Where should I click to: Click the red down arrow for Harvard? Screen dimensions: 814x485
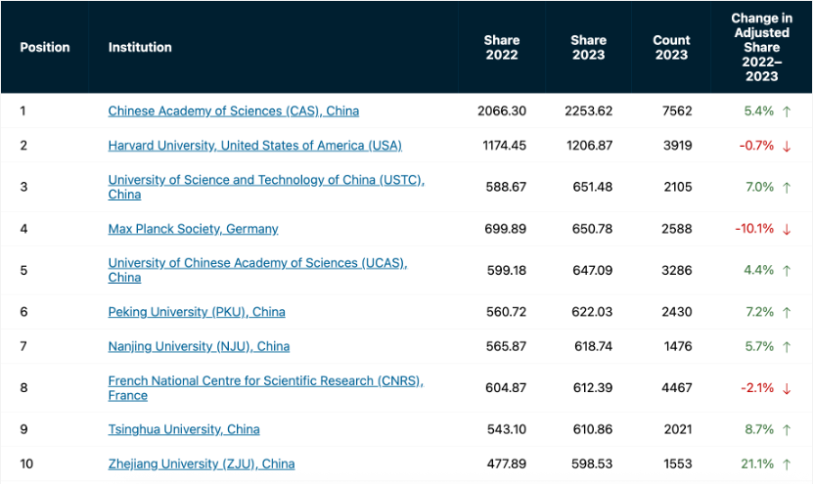(x=787, y=146)
